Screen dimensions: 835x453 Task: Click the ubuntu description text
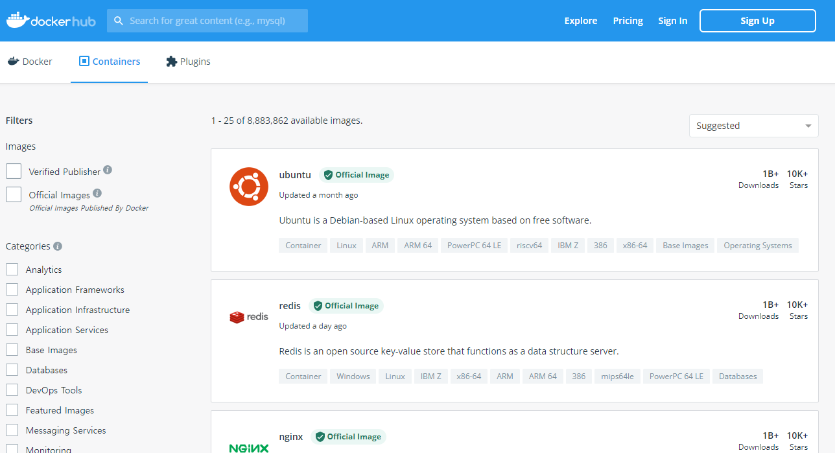[x=436, y=220]
